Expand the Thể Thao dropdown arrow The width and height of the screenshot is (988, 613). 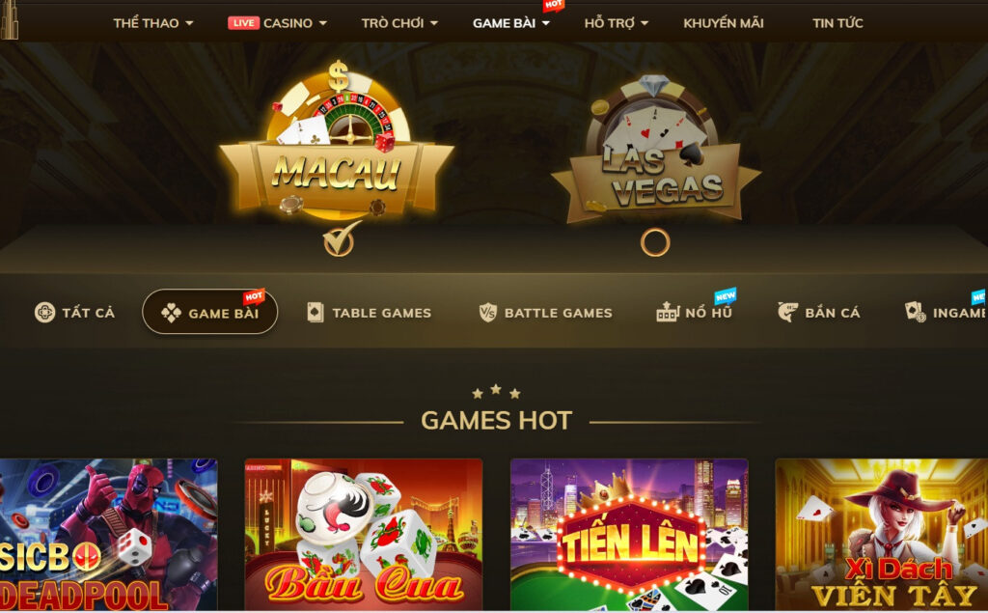click(189, 23)
